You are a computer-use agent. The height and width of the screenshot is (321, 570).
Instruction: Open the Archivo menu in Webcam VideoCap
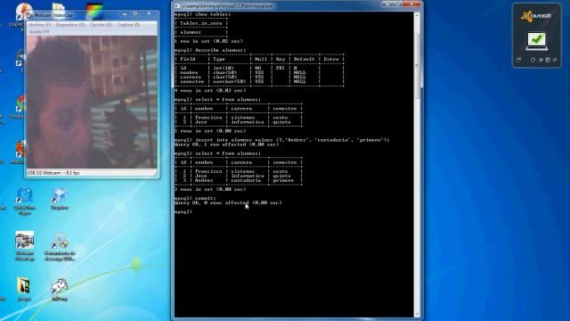pos(39,25)
